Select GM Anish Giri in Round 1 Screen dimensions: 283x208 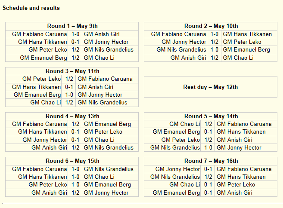click(x=102, y=34)
